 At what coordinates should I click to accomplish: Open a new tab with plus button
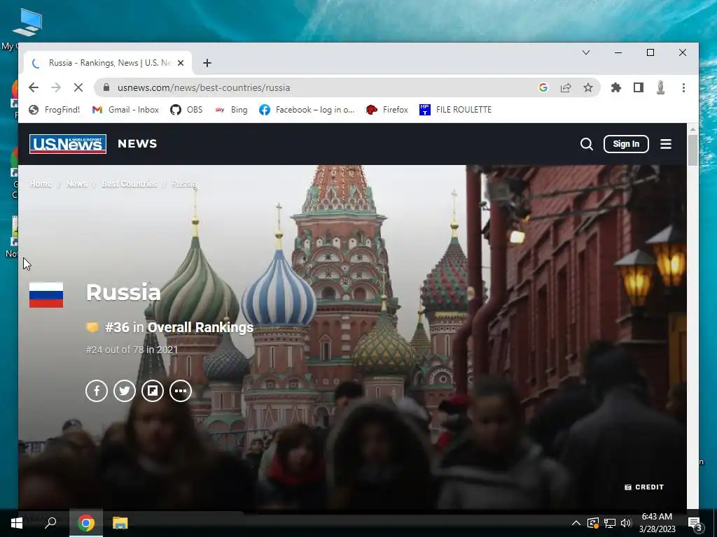(207, 63)
